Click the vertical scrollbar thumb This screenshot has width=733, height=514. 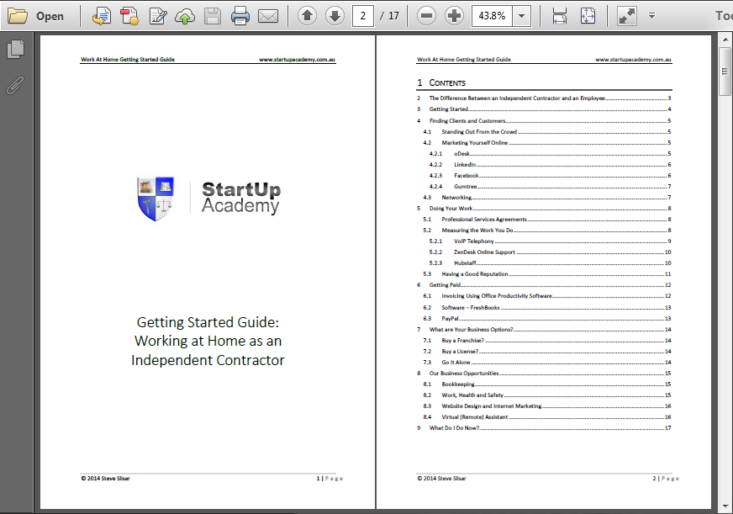(x=725, y=72)
